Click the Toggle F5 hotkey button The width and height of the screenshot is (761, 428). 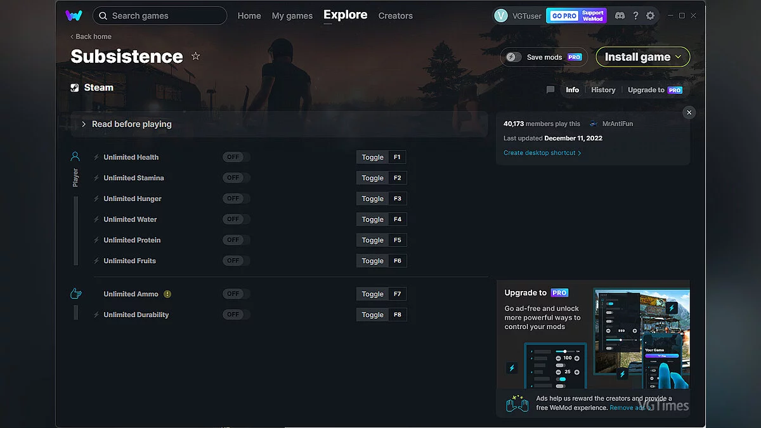[381, 240]
